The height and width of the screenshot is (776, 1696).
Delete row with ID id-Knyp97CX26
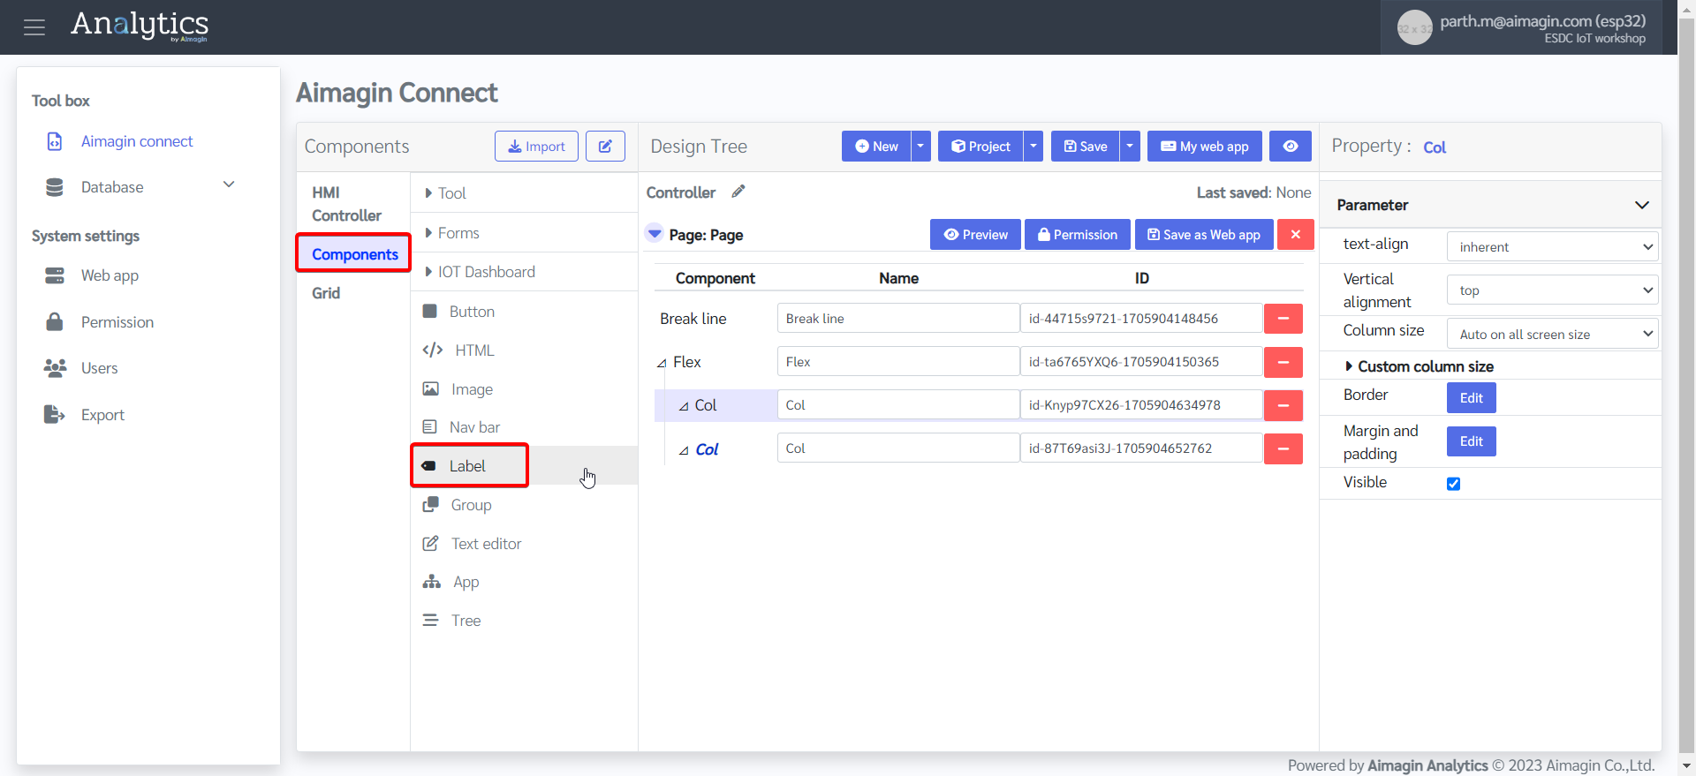tap(1283, 405)
